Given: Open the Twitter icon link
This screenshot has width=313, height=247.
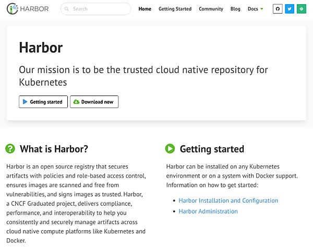Looking at the screenshot, I should [290, 9].
